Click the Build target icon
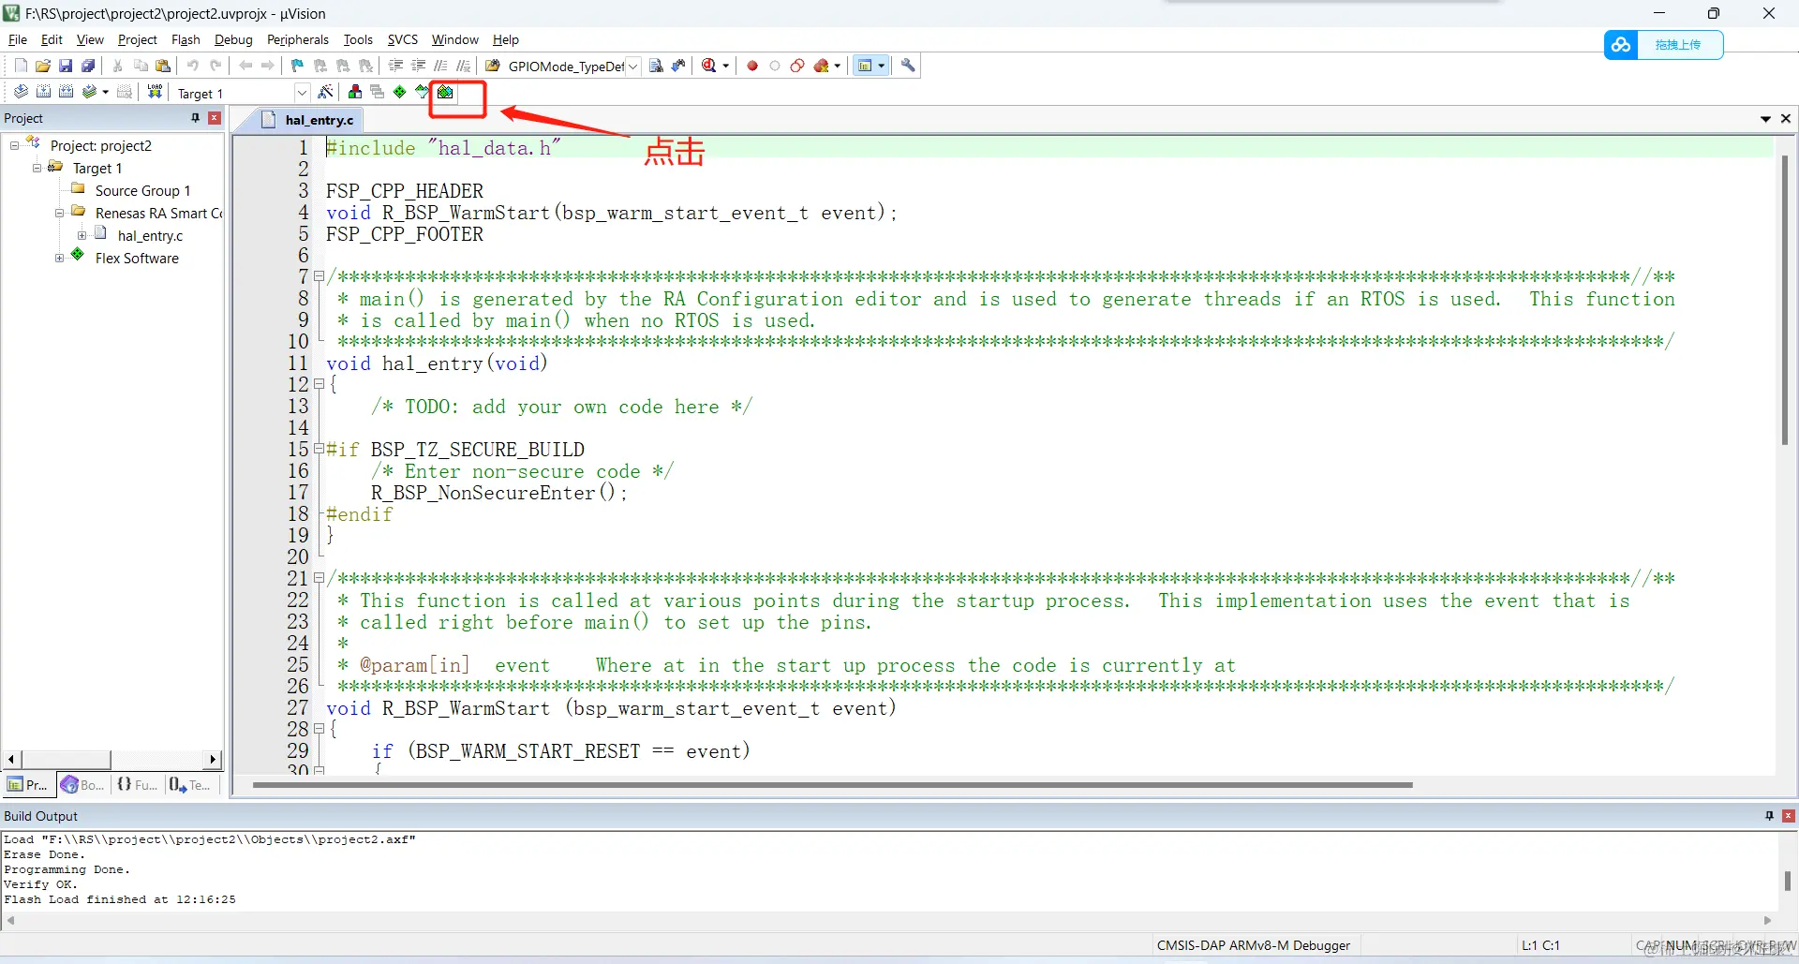 click(43, 92)
